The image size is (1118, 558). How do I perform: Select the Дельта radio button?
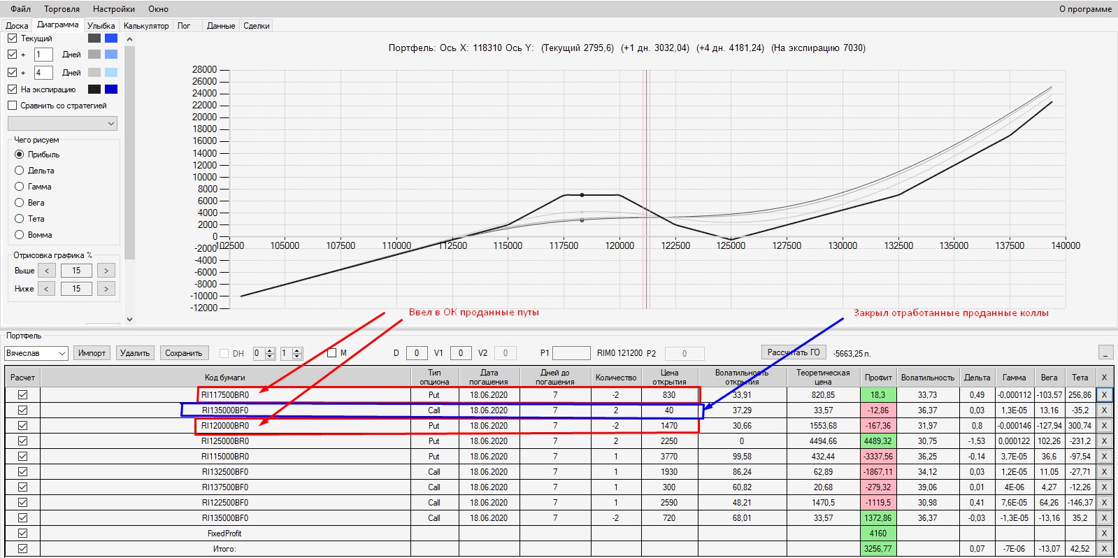point(20,171)
